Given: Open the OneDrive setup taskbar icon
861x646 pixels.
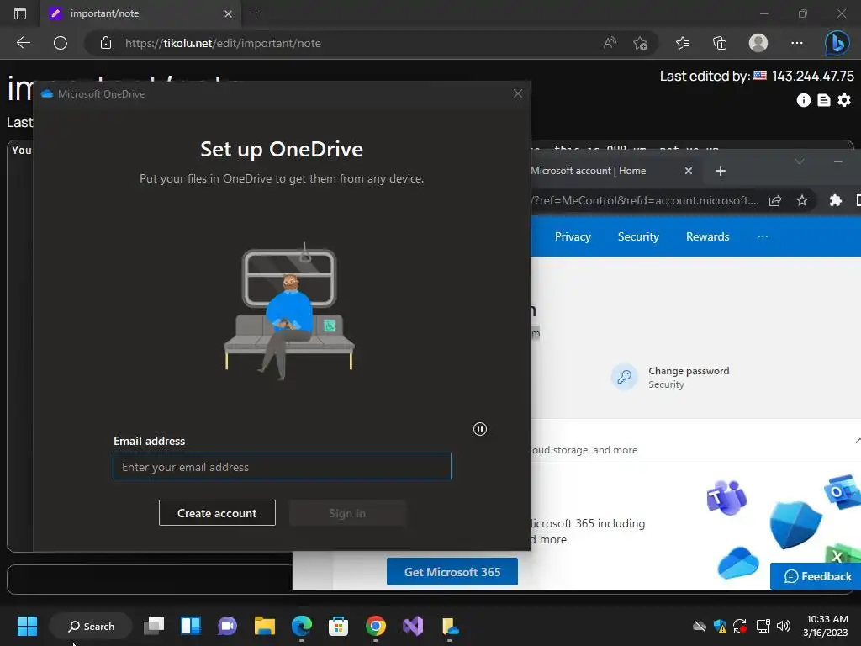Looking at the screenshot, I should coord(450,626).
